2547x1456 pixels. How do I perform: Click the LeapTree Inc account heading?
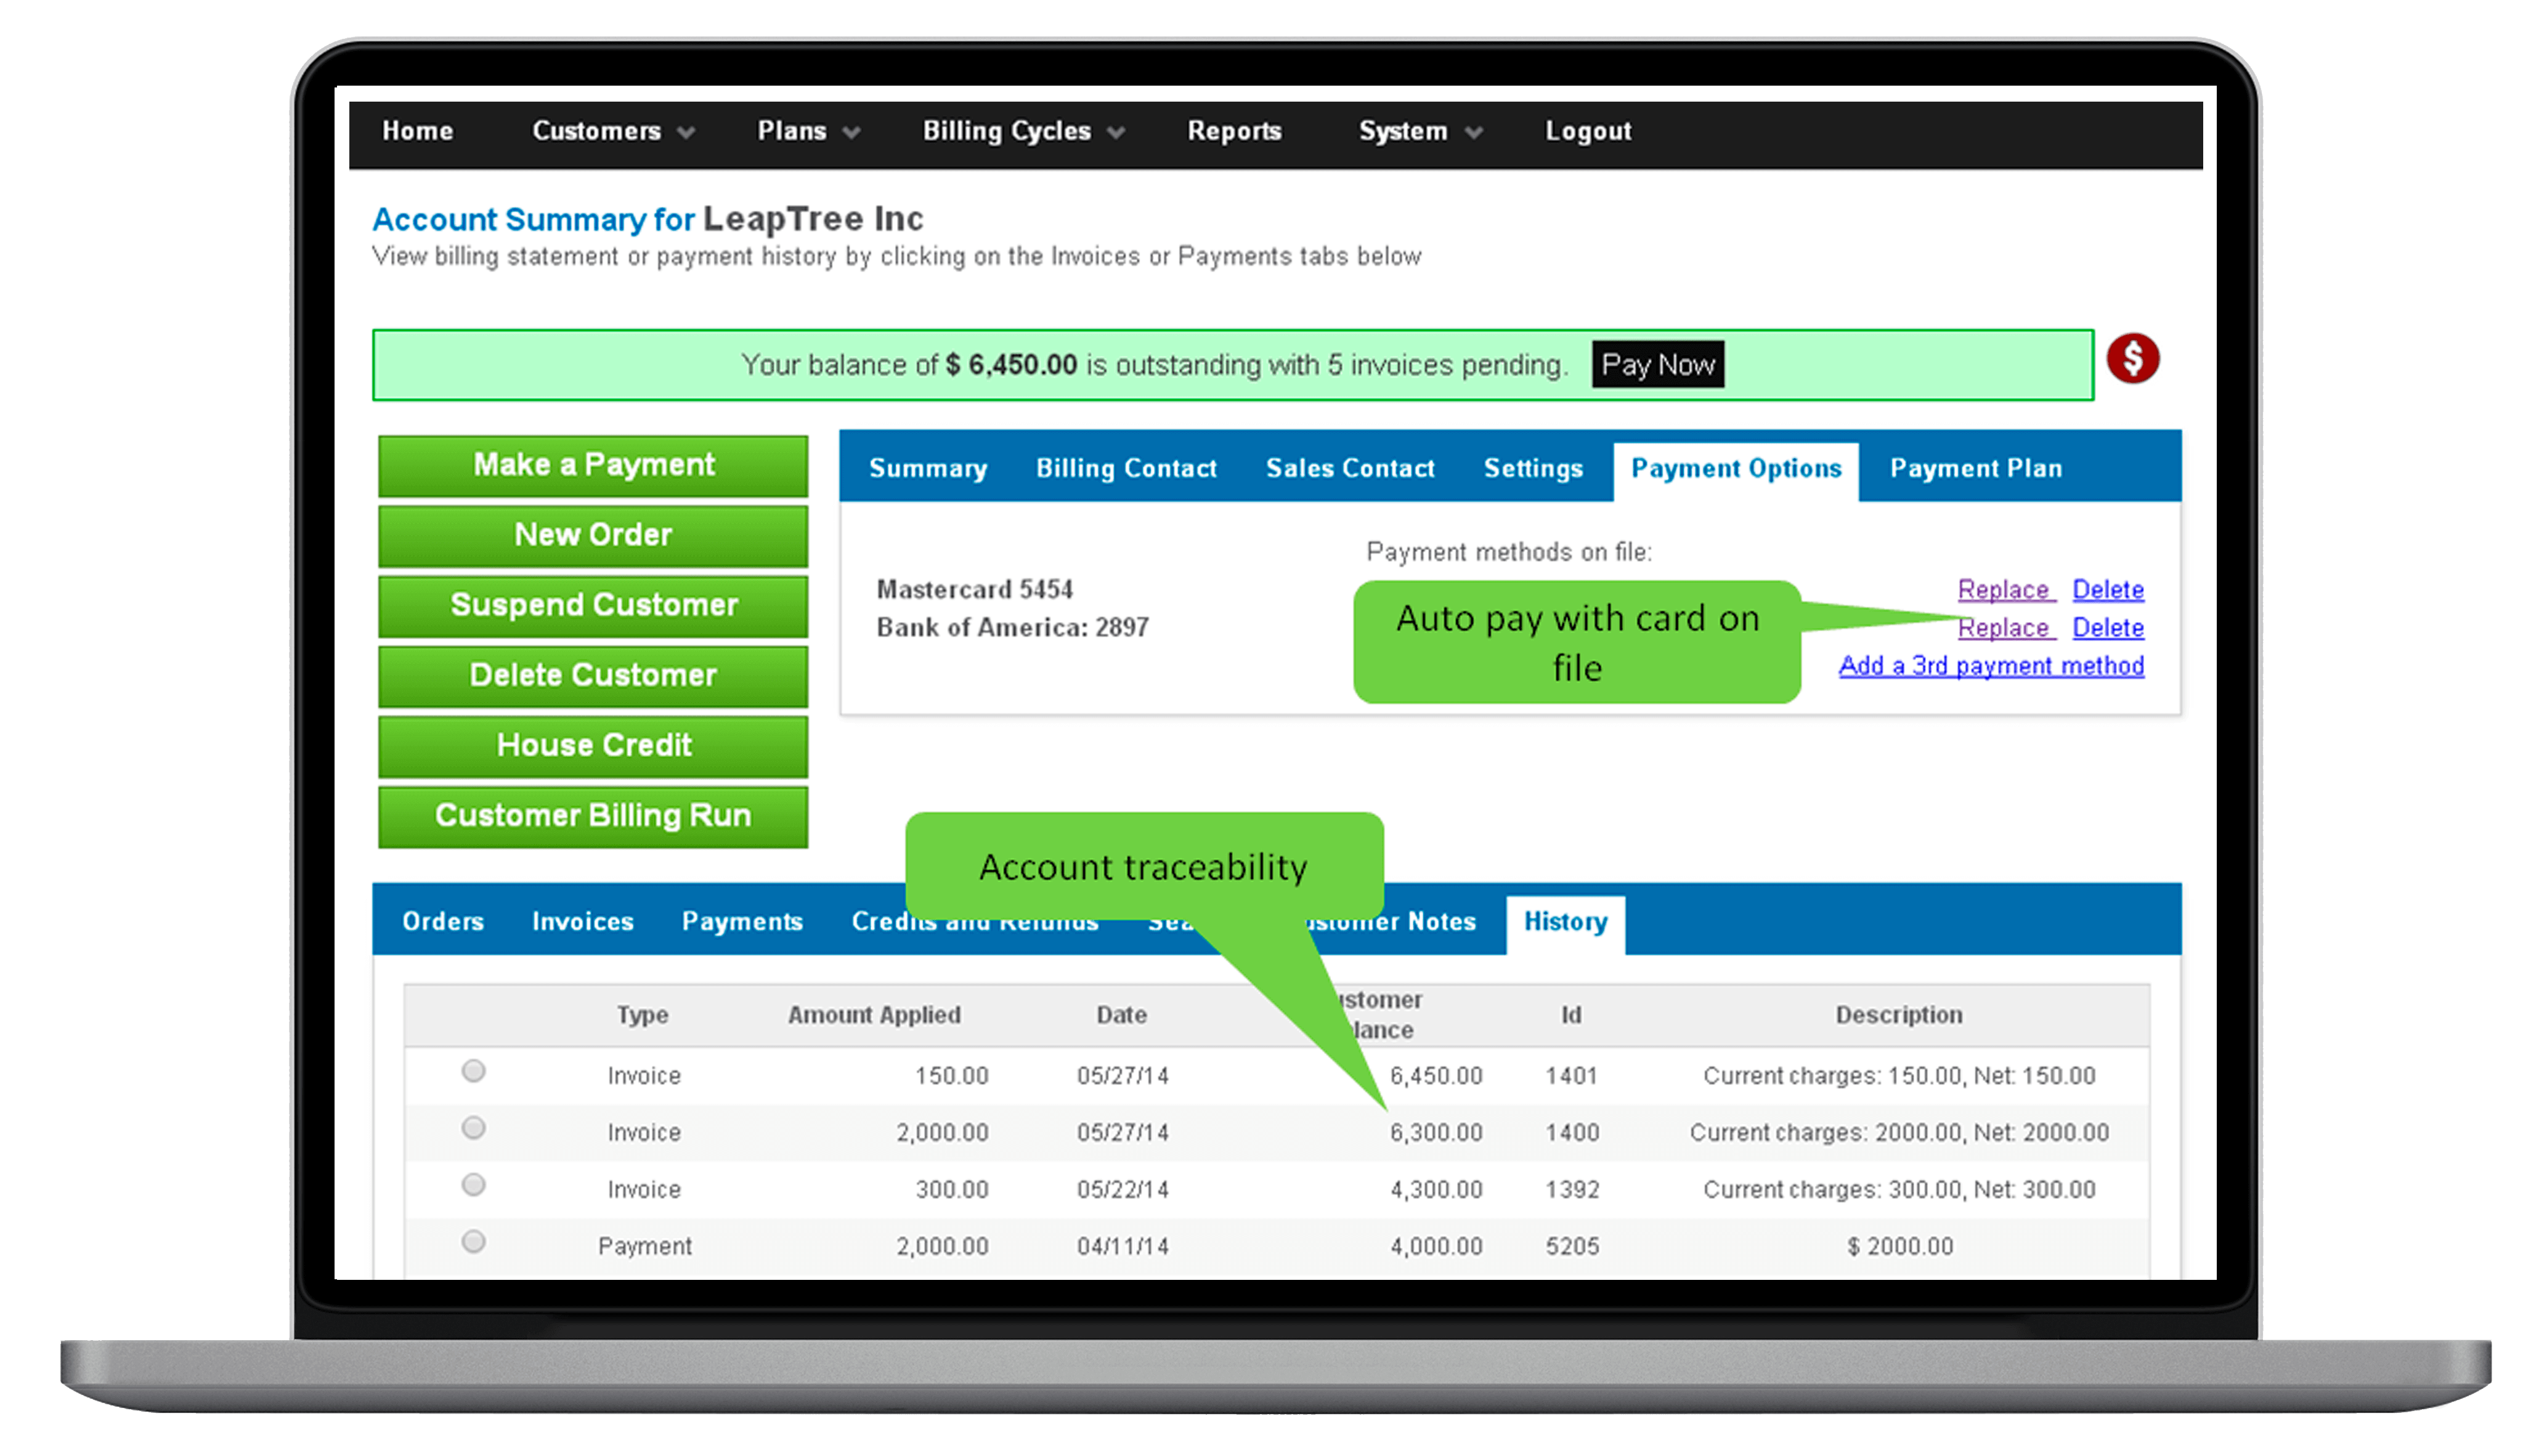[813, 218]
